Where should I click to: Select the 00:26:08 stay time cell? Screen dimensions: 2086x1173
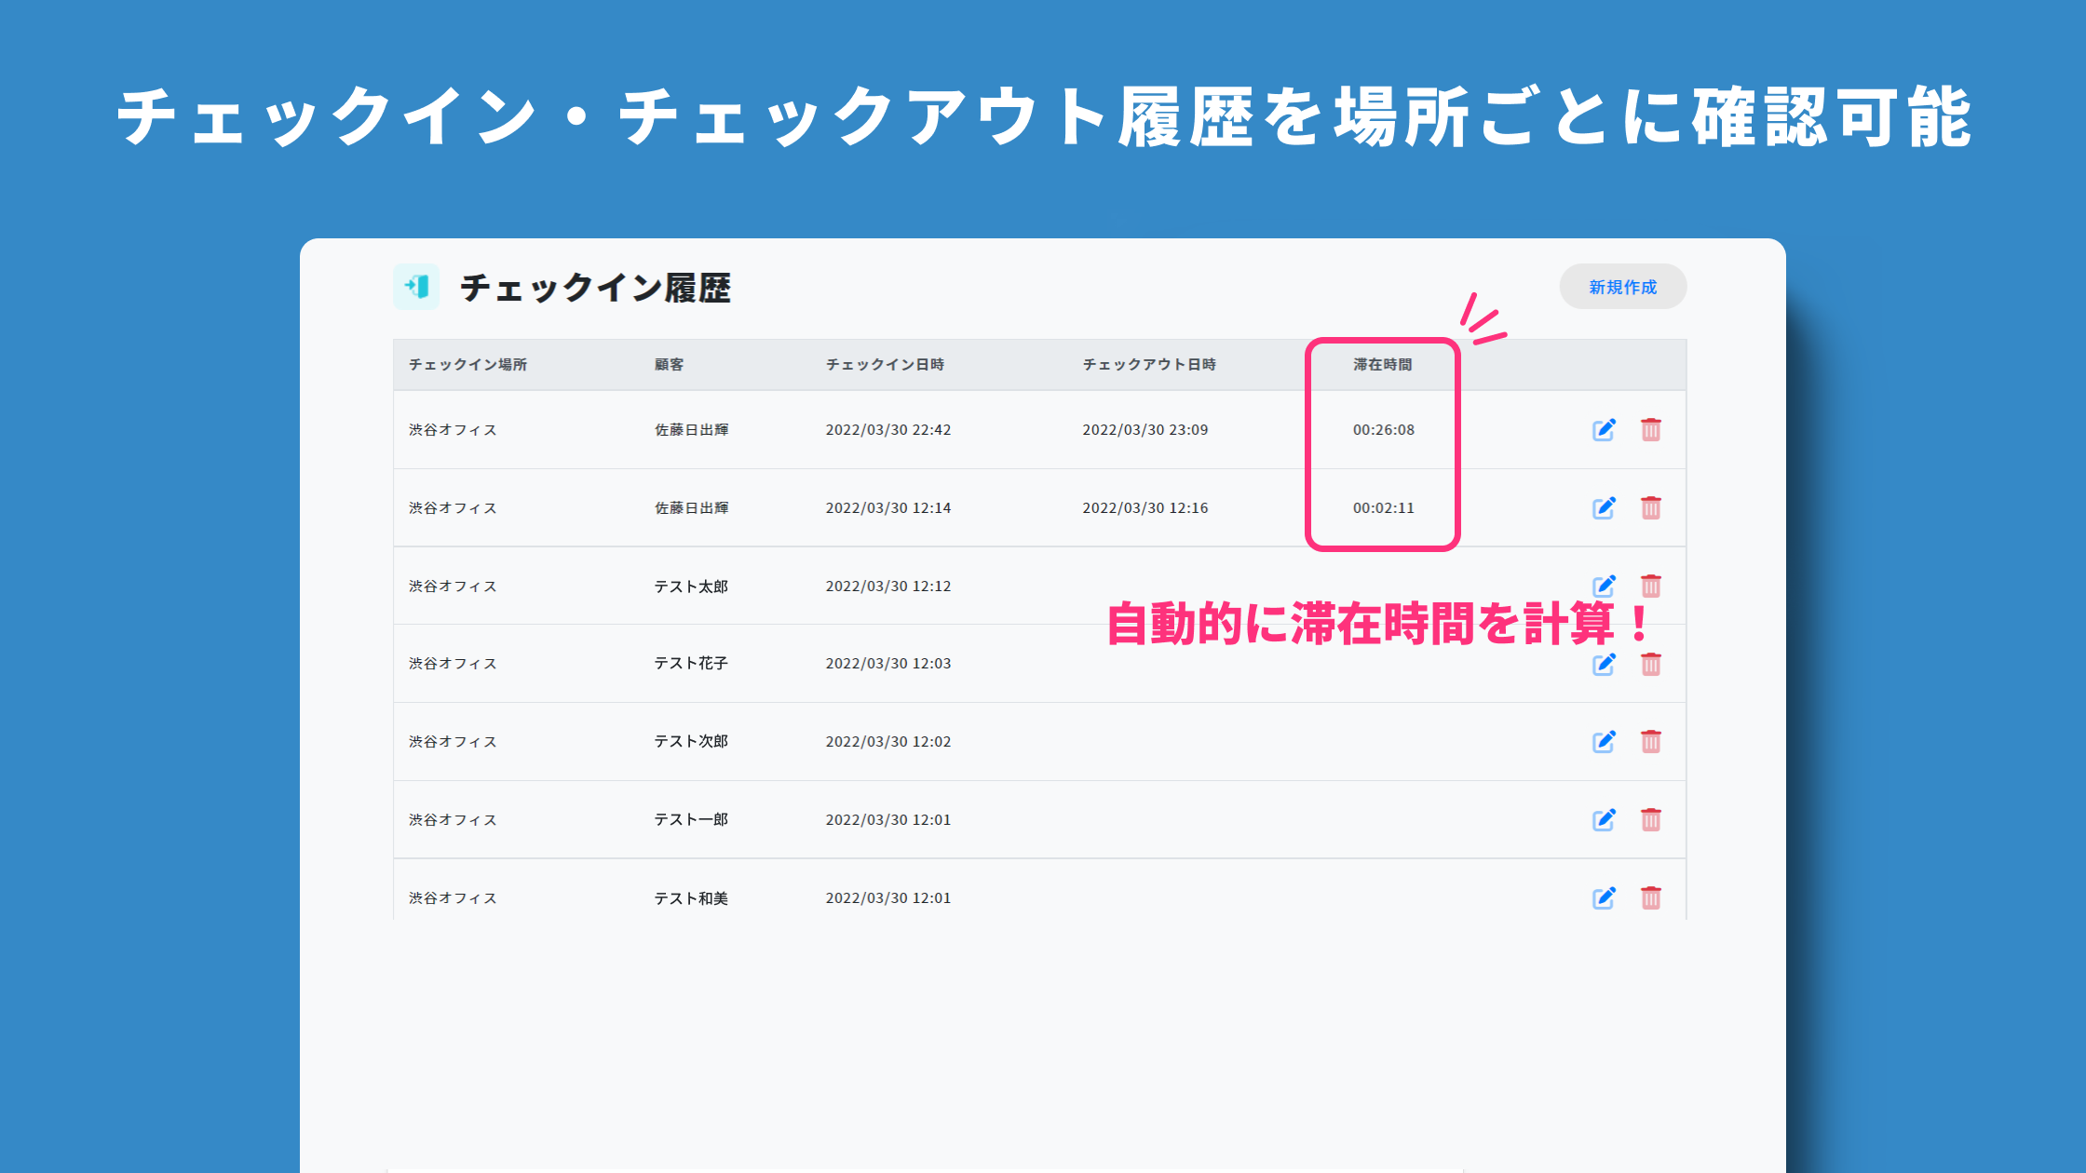pyautogui.click(x=1383, y=430)
